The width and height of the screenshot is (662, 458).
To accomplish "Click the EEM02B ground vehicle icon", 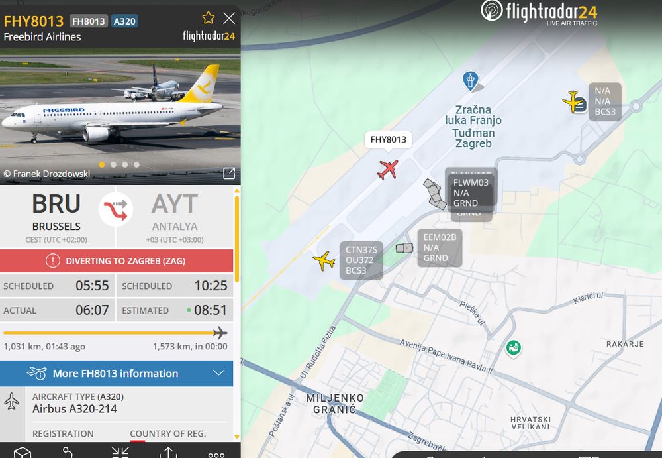I will pos(404,248).
